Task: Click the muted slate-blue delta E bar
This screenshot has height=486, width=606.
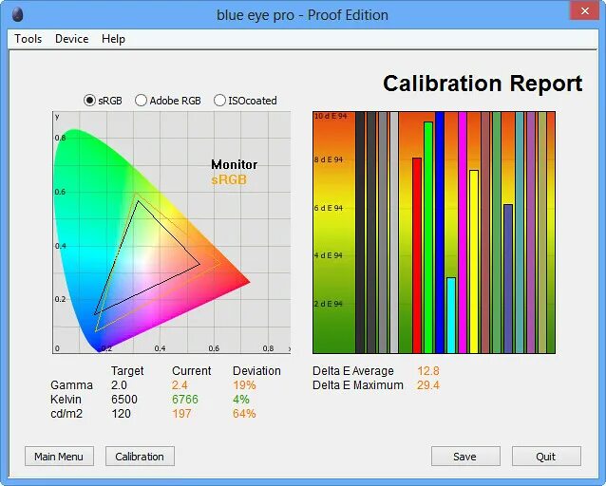Action: 508,278
